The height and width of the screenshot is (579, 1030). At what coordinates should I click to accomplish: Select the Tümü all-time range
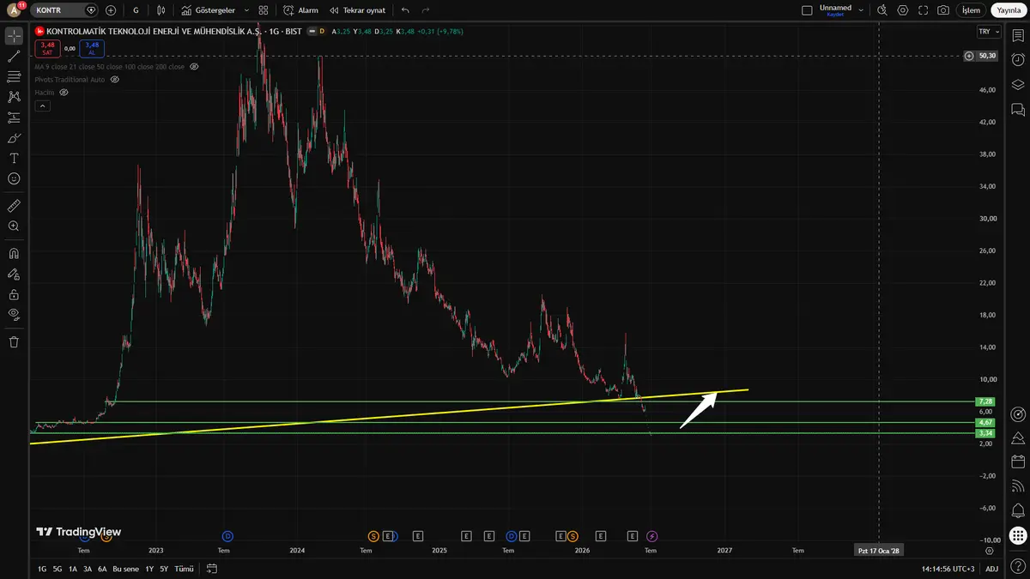click(x=184, y=569)
